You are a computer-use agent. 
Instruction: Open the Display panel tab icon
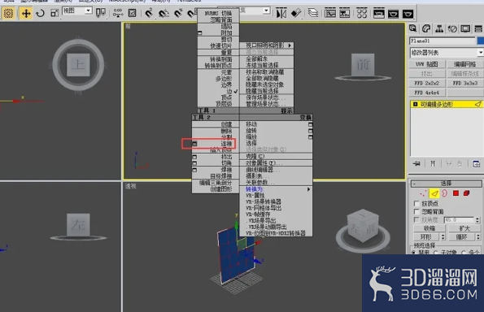(465, 28)
